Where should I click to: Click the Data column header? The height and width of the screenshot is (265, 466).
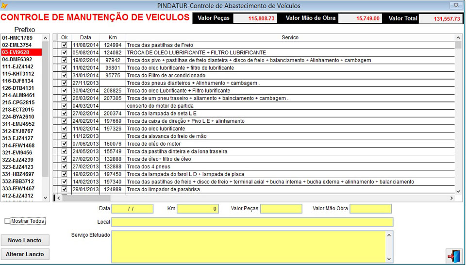pos(85,37)
